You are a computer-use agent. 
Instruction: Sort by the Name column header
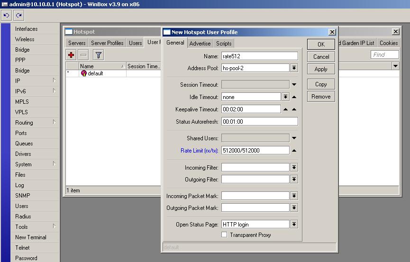(x=102, y=66)
